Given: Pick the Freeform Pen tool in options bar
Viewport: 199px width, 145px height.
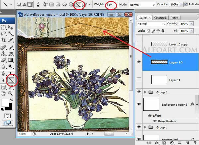Looking at the screenshot, I should (x=45, y=4).
